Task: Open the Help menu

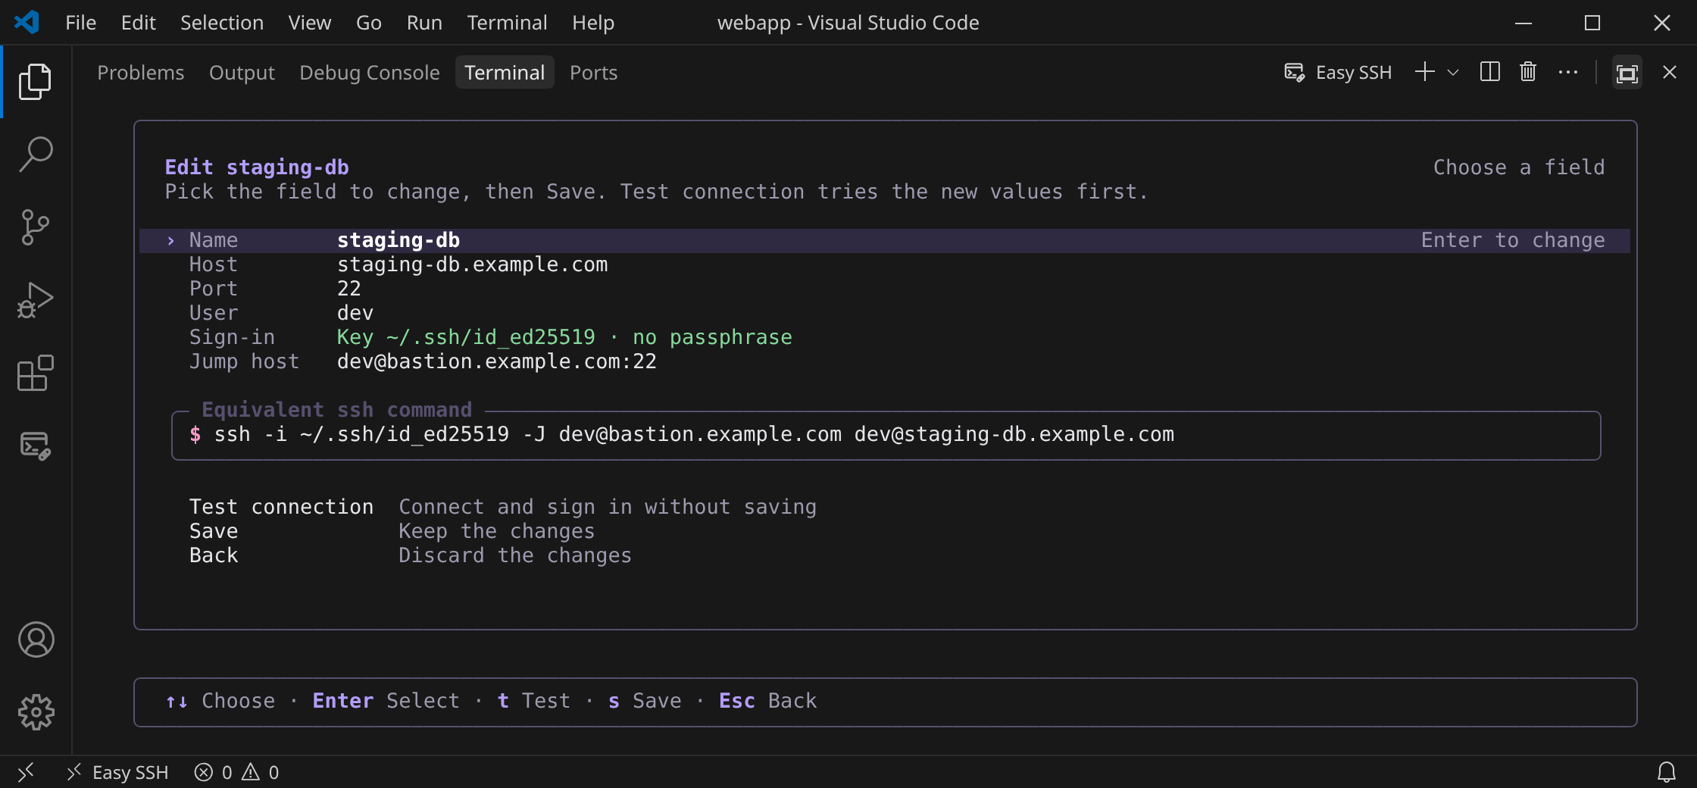Action: [x=593, y=23]
